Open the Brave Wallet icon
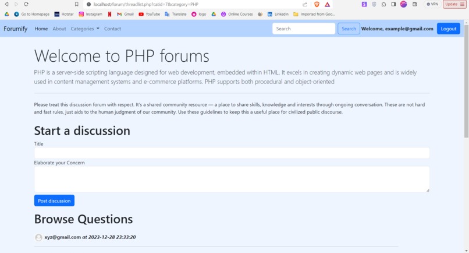The height and width of the screenshot is (253, 469). 415,4
